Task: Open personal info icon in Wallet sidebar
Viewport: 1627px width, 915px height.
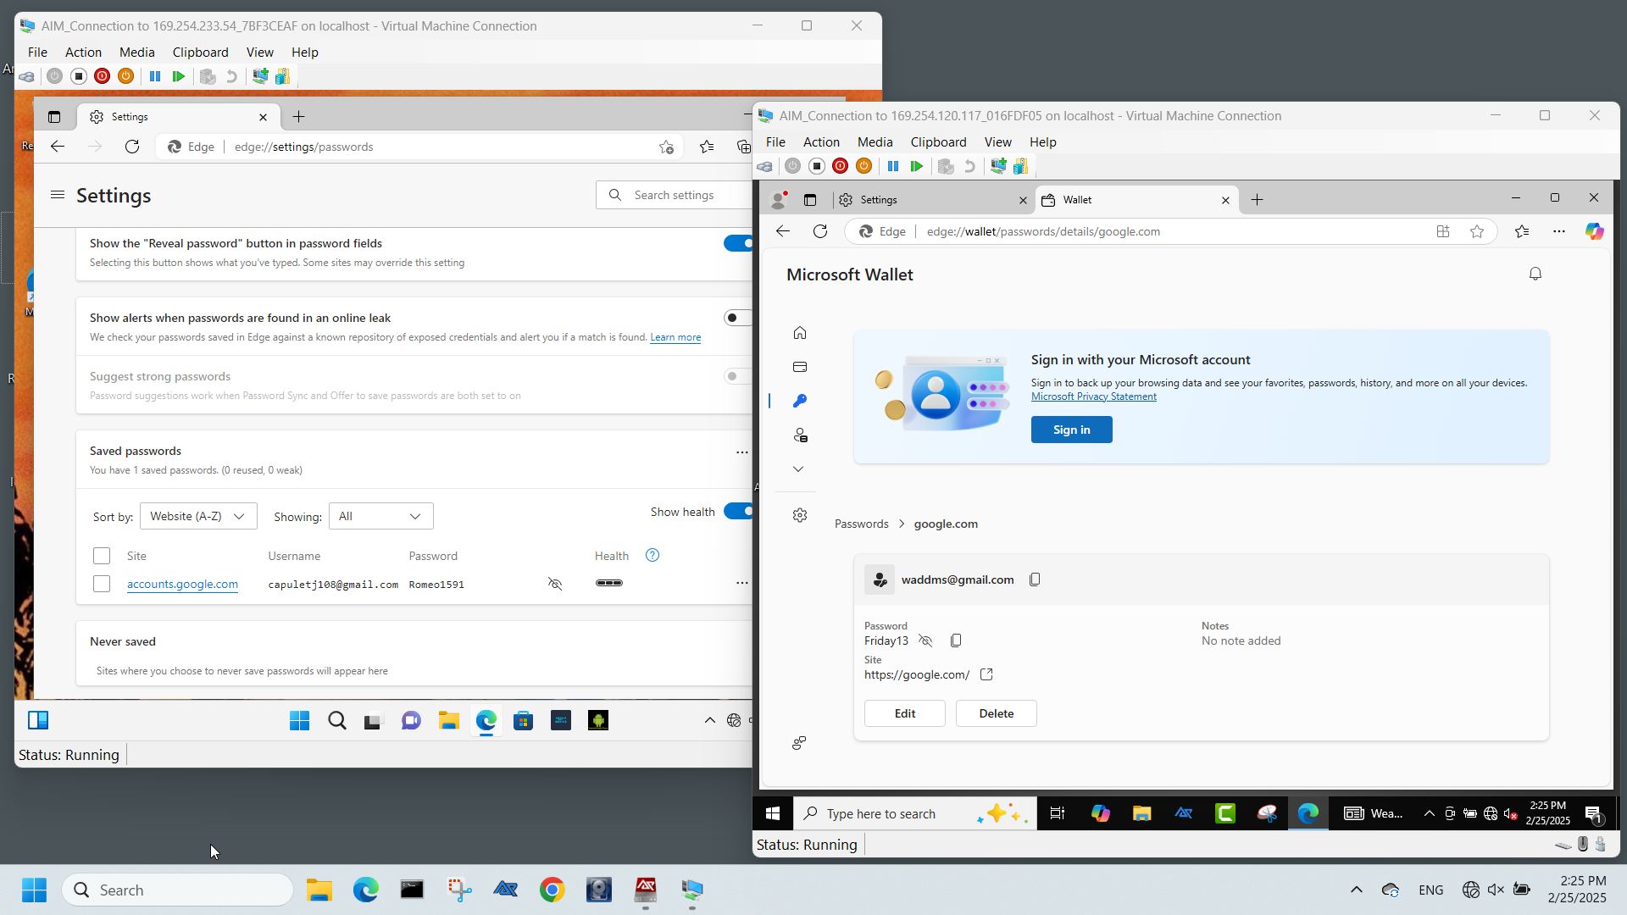Action: (799, 435)
